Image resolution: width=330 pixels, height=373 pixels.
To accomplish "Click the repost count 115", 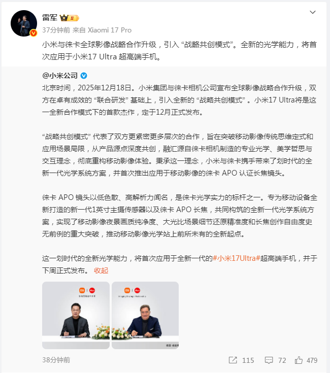I will click(x=248, y=360).
